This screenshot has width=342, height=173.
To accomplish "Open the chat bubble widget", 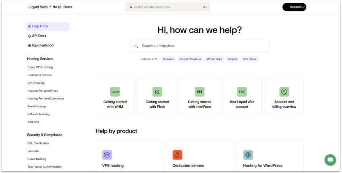I will coord(330,160).
